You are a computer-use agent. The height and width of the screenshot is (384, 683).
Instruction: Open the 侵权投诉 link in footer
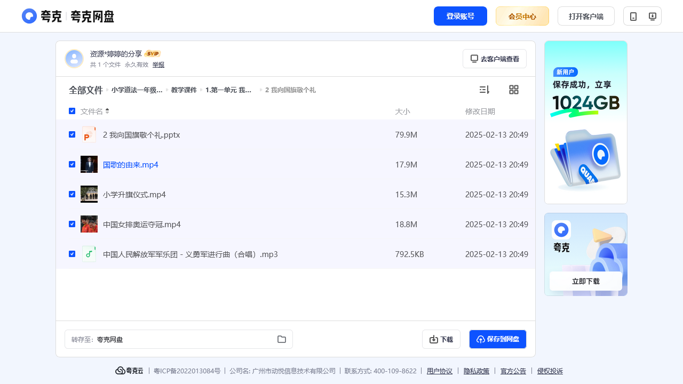(x=550, y=371)
